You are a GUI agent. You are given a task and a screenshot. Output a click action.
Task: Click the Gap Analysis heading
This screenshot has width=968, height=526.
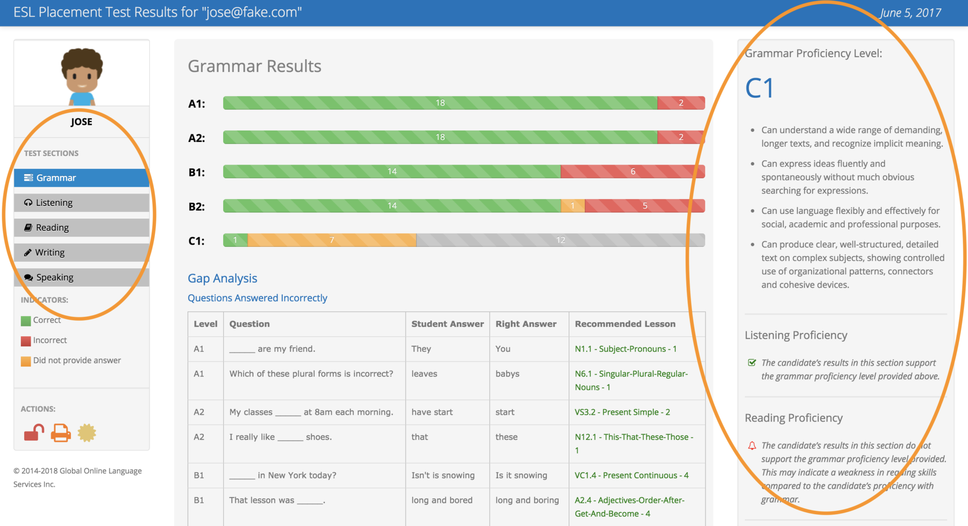coord(222,278)
